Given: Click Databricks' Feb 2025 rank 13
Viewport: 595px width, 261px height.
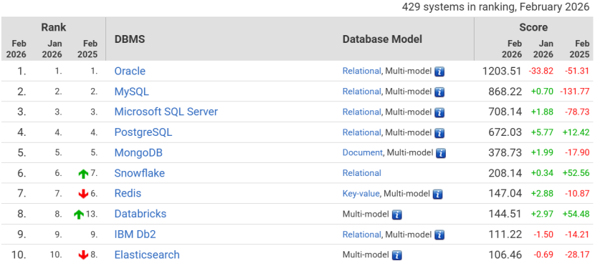Looking at the screenshot, I should tap(92, 214).
